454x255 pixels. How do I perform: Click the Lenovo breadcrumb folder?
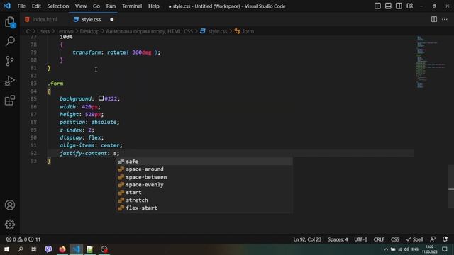[x=65, y=31]
